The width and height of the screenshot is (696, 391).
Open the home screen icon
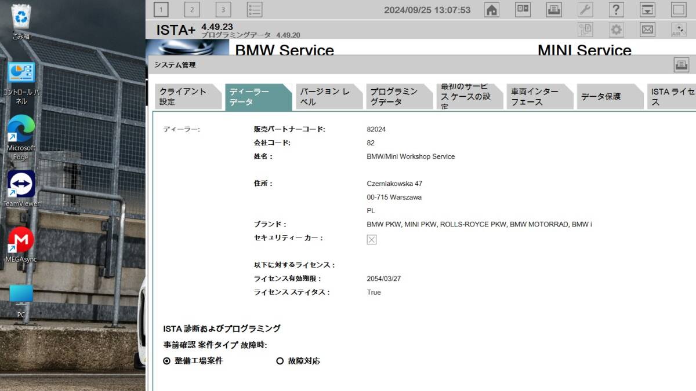pos(491,9)
